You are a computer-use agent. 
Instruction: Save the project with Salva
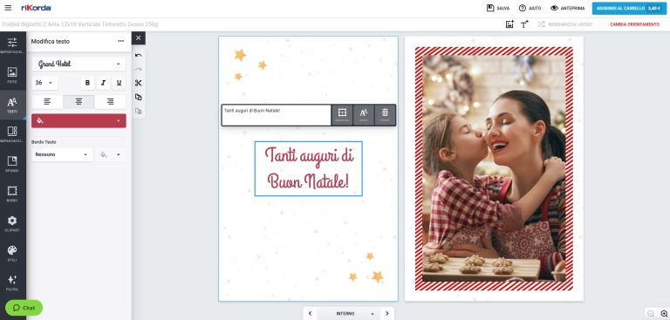(x=498, y=8)
